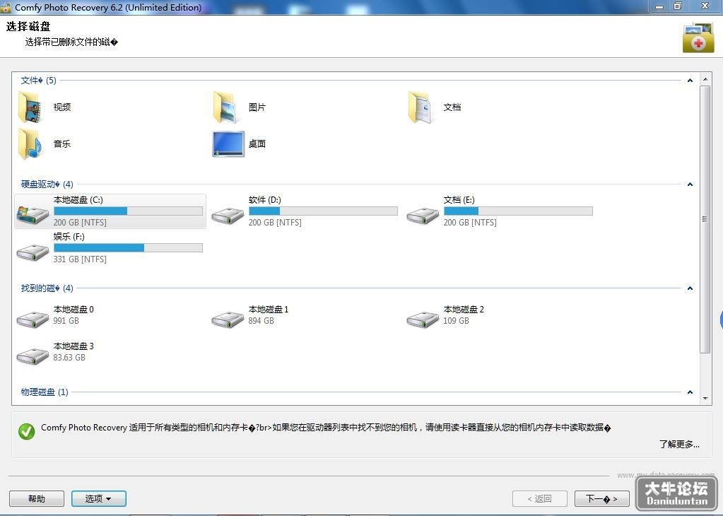Click the 331 GB [NTFS] text
Image resolution: width=723 pixels, height=516 pixels.
(x=80, y=259)
